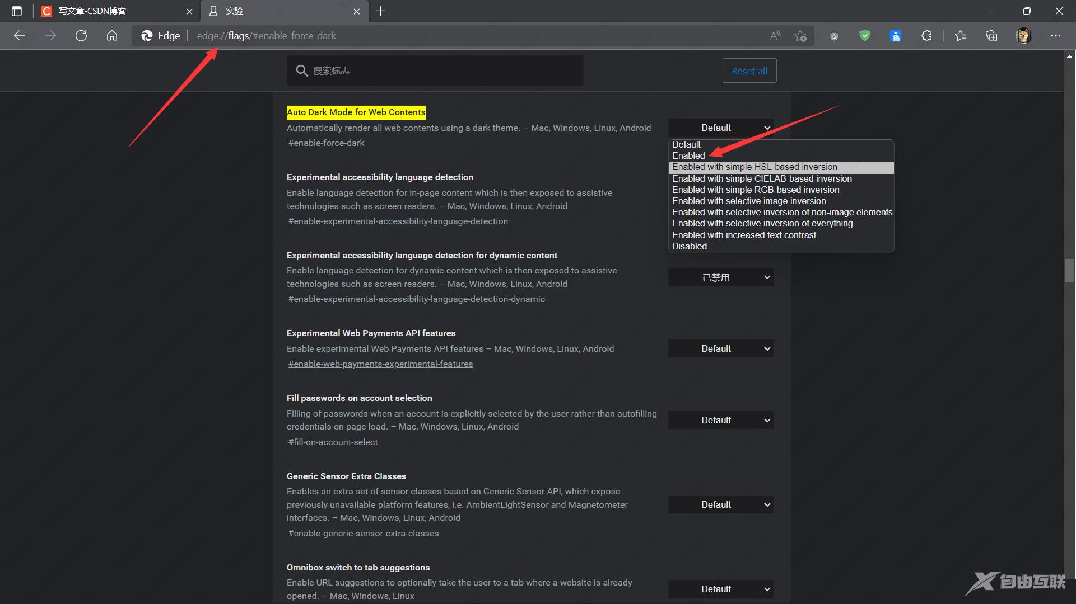Select selective inversion of everything option
This screenshot has height=604, width=1076.
tap(781, 223)
